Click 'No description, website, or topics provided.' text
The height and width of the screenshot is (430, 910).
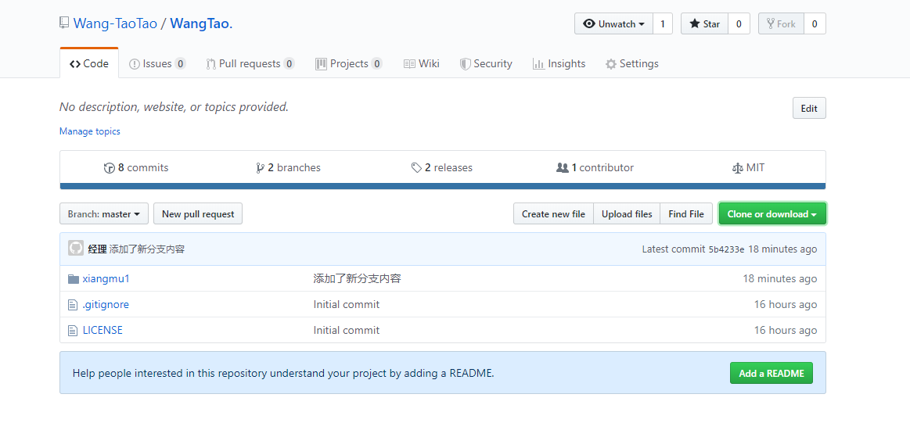coord(174,107)
